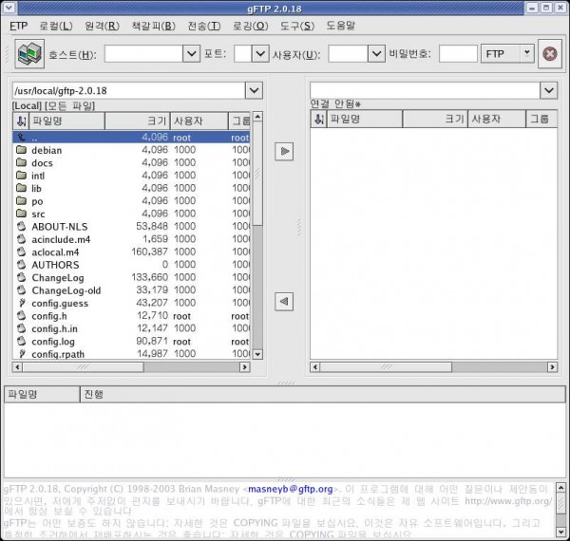Click the aclocal.m4 file icon

click(x=22, y=252)
